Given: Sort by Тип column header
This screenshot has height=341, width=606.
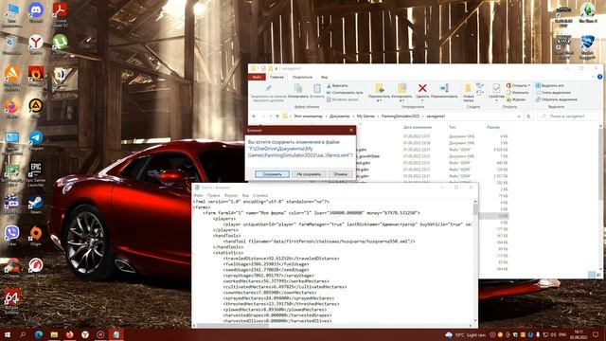Looking at the screenshot, I should [453, 127].
